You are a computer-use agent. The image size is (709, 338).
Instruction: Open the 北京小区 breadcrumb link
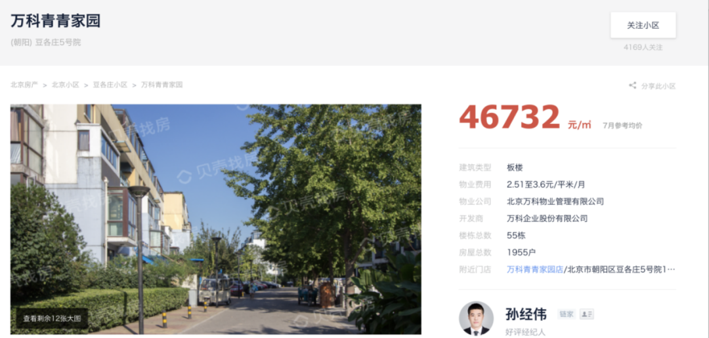tap(66, 85)
